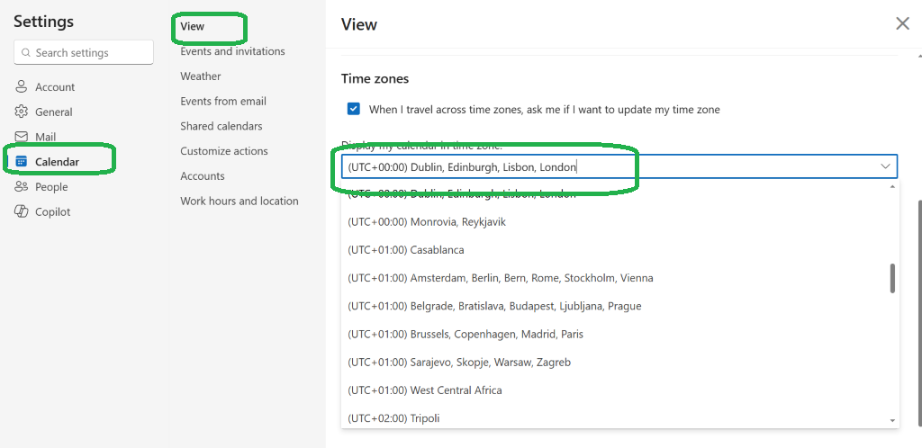Screen dimensions: 922x448
Task: Open Work hours and location settings
Action: (x=240, y=202)
